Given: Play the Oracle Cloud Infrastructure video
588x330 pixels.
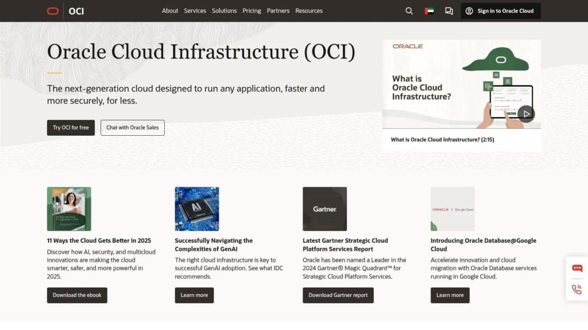Looking at the screenshot, I should point(525,113).
